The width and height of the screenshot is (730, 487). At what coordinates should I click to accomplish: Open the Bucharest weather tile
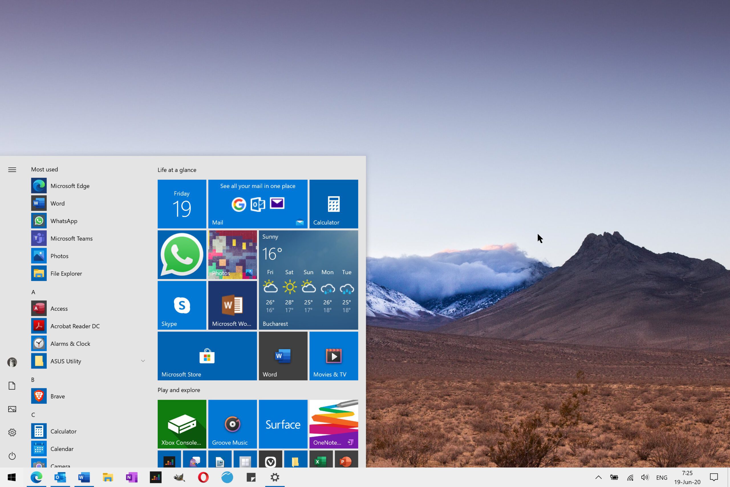tap(308, 280)
